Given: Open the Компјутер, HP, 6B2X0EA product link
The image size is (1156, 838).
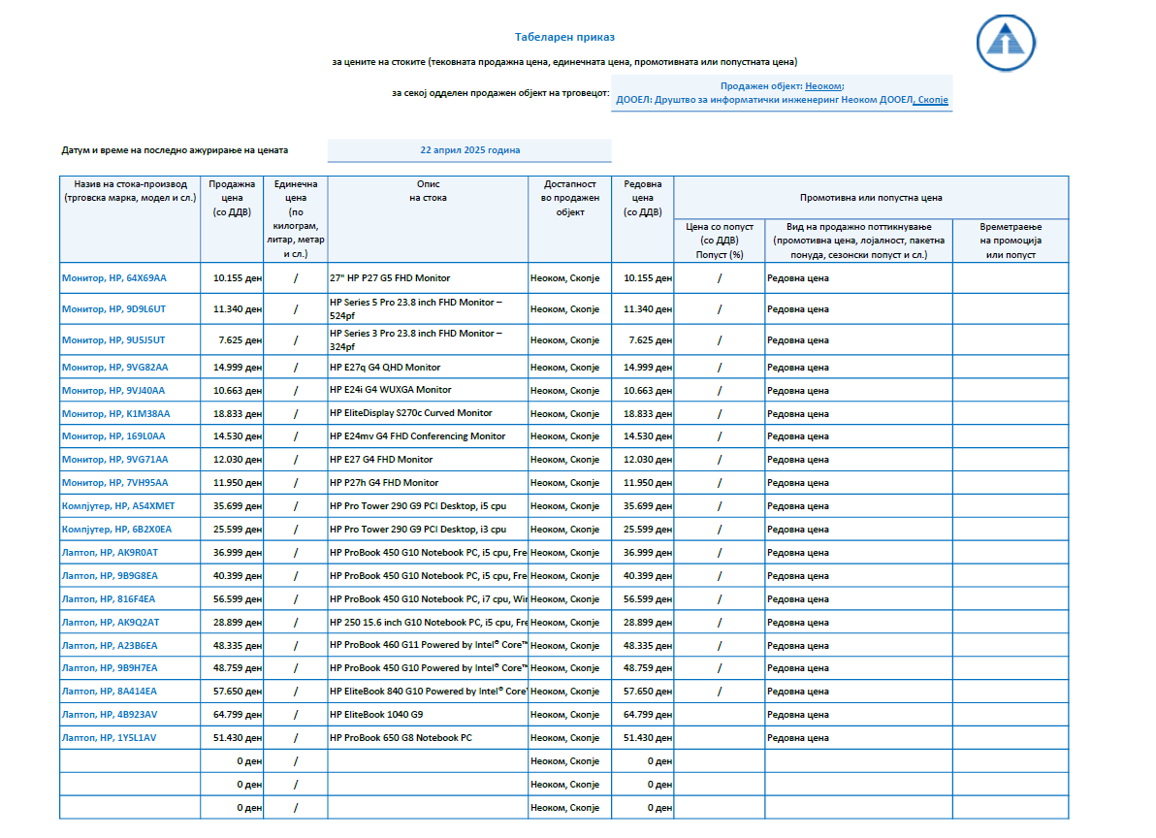Looking at the screenshot, I should (x=116, y=530).
